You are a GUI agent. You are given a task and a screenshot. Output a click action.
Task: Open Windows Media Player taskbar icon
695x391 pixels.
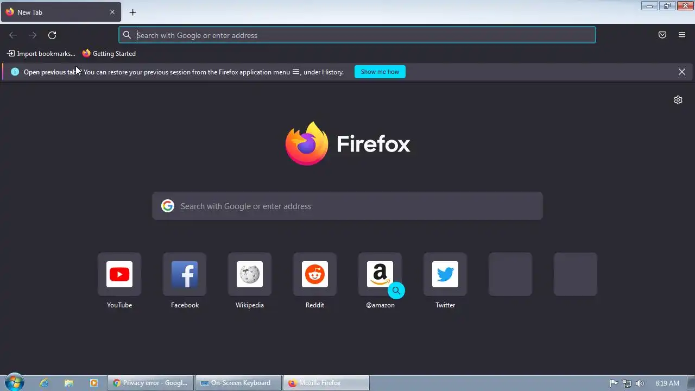93,383
